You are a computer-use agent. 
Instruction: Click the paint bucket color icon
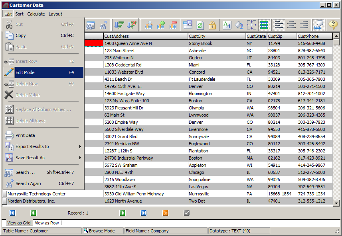(239, 25)
